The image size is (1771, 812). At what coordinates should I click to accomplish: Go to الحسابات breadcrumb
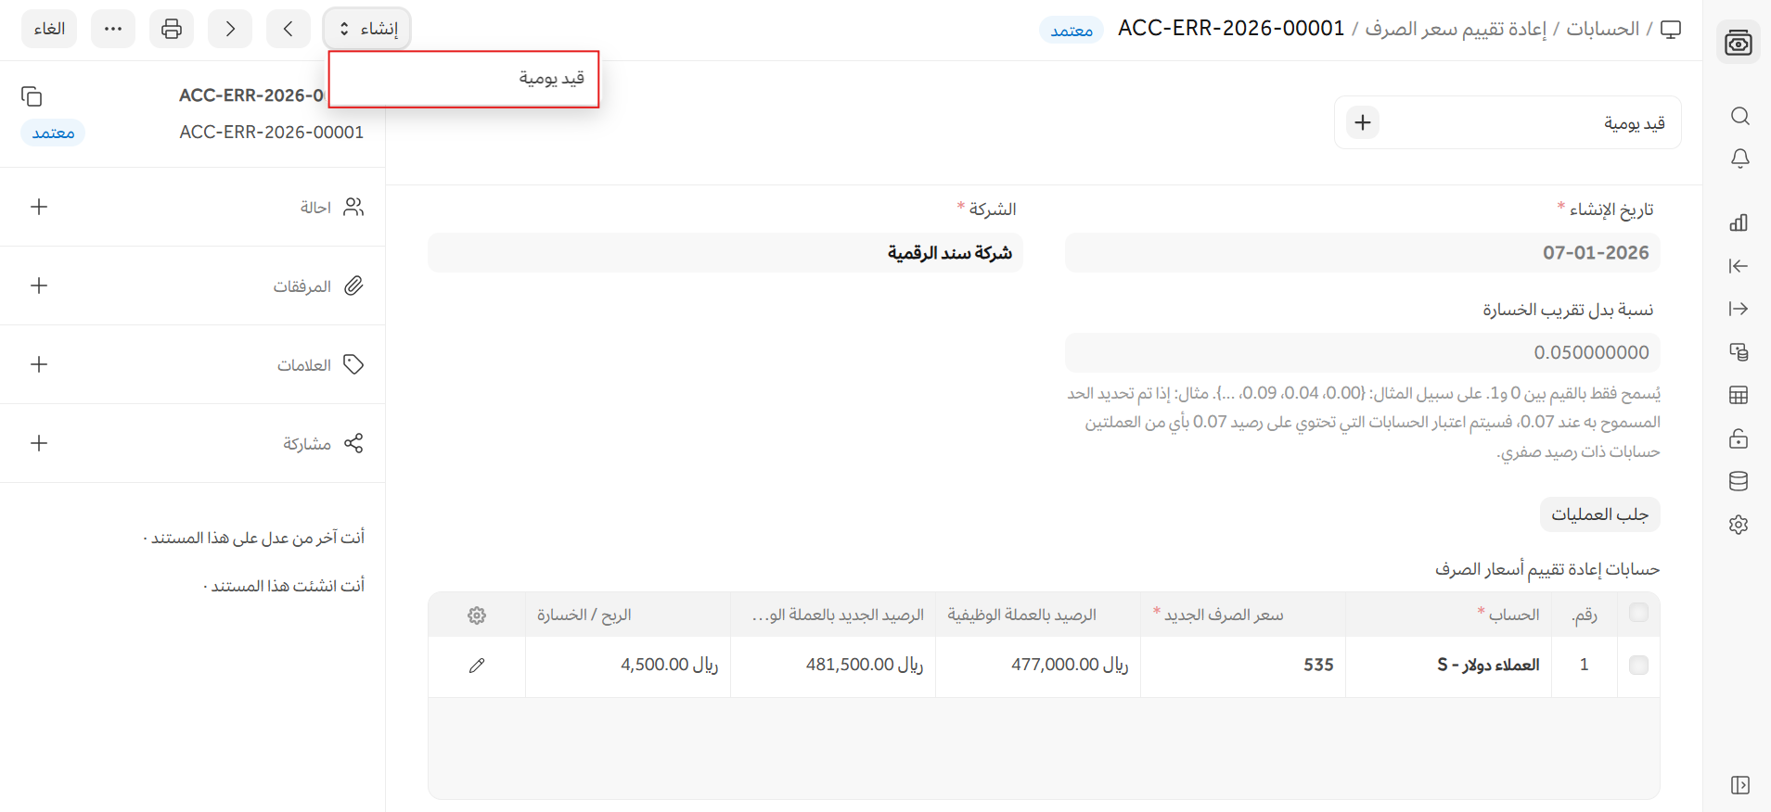point(1602,29)
